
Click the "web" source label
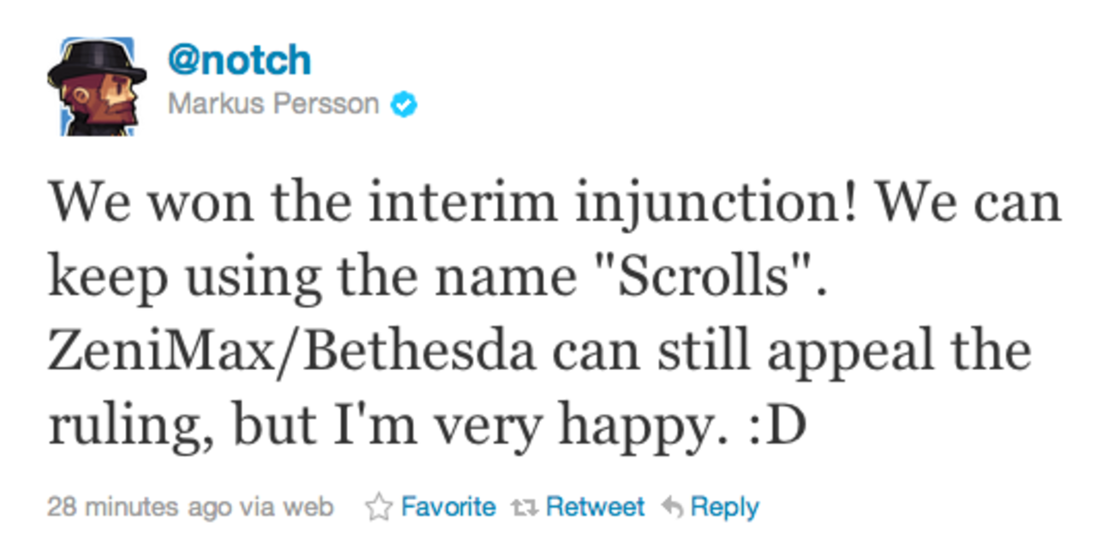(308, 507)
